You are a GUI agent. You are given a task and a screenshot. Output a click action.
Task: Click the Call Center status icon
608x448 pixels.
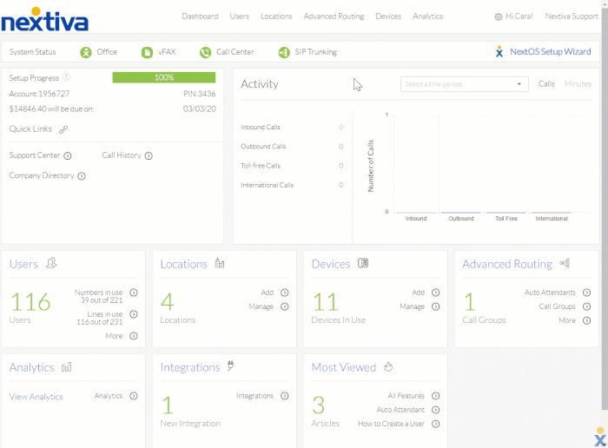pos(205,52)
